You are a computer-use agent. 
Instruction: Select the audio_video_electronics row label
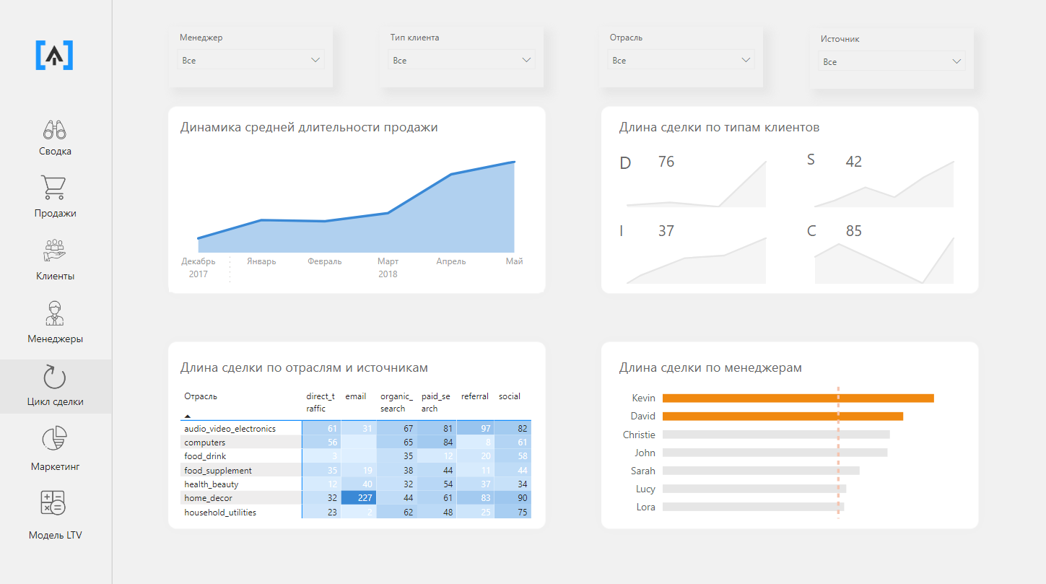[x=230, y=429]
